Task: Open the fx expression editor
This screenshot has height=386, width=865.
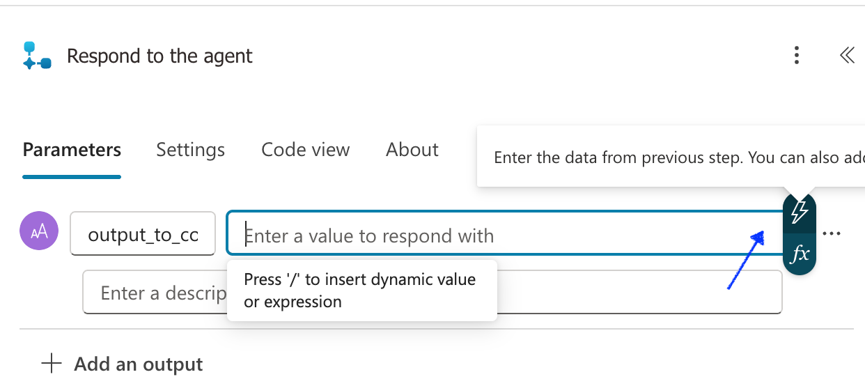Action: point(800,254)
